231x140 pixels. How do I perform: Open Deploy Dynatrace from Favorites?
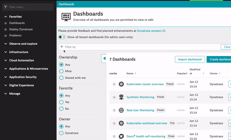click(x=21, y=29)
